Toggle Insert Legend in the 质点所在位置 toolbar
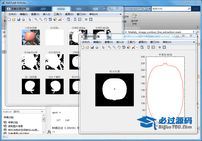Screen dimensions: 202x141 click(153, 47)
